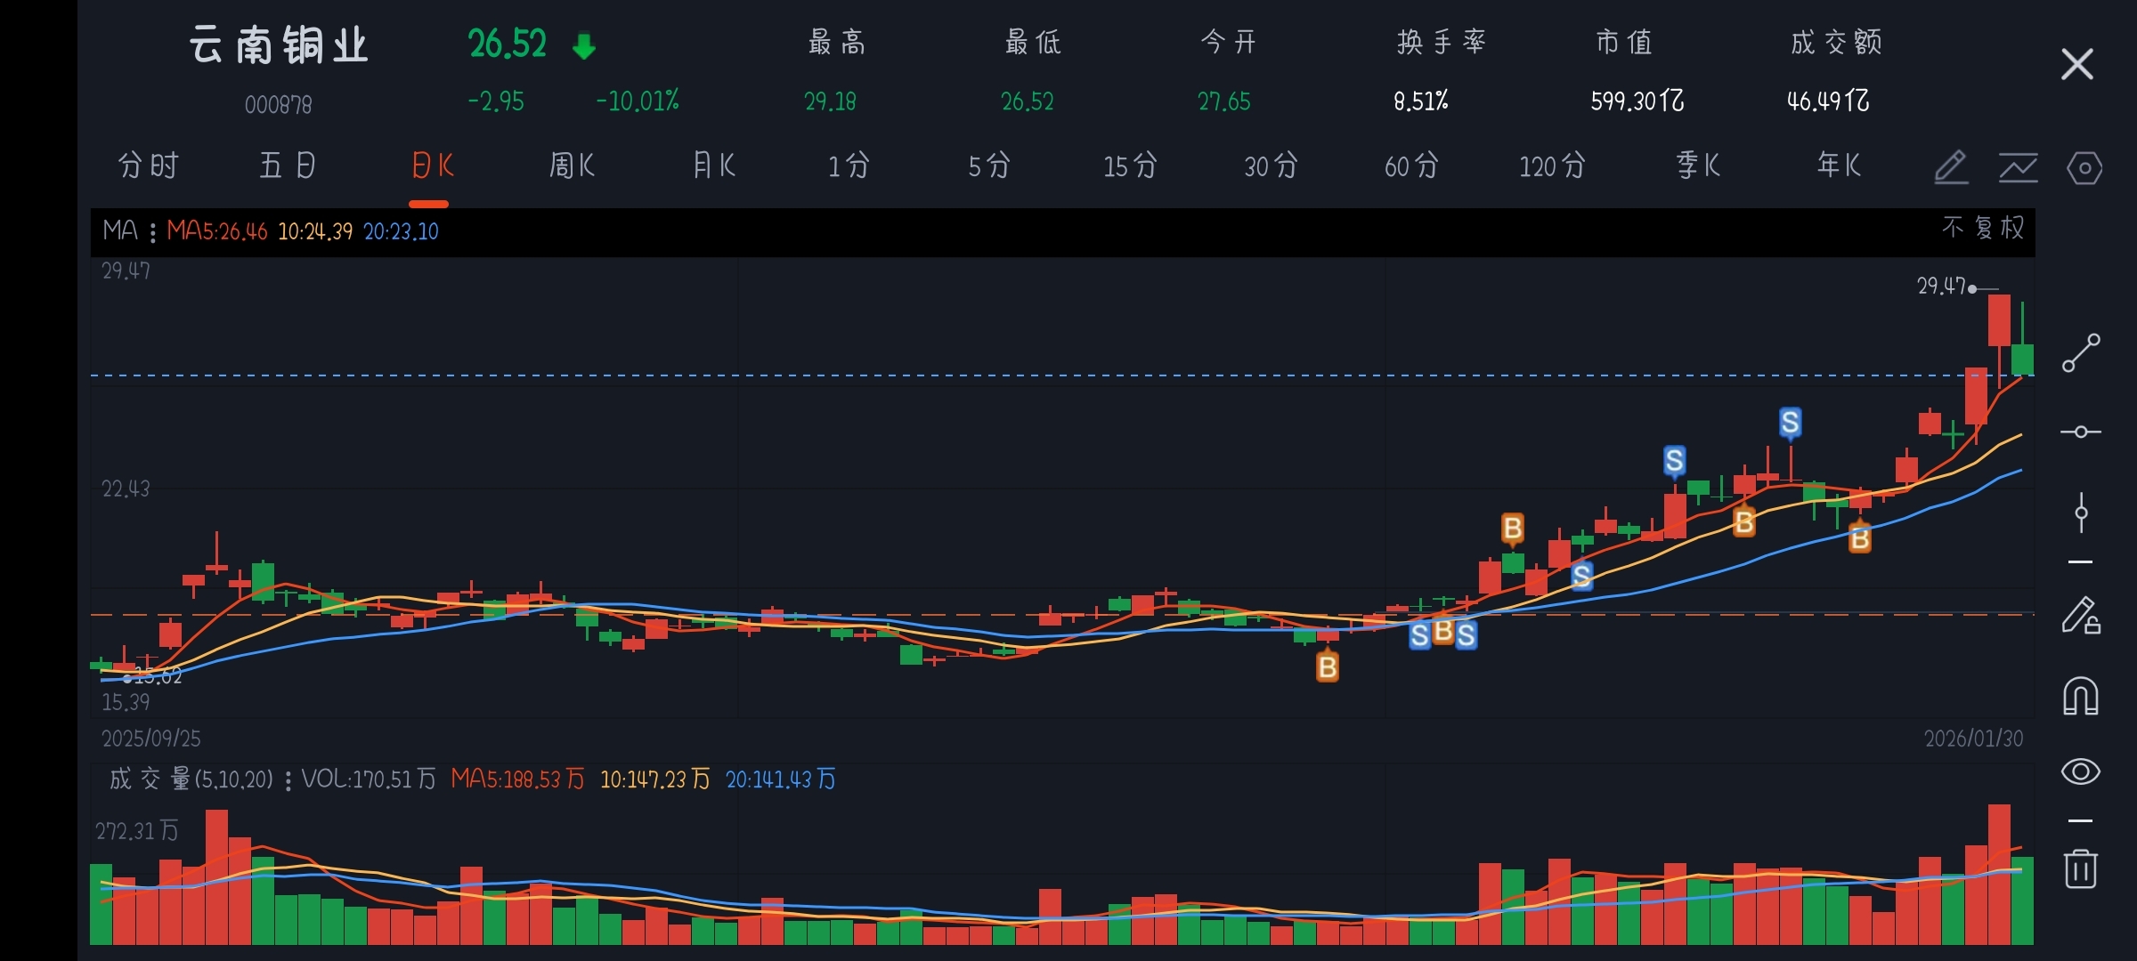Viewport: 2137px width, 961px height.
Task: Open the 不复权 adjustment dropdown
Action: coord(1982,229)
